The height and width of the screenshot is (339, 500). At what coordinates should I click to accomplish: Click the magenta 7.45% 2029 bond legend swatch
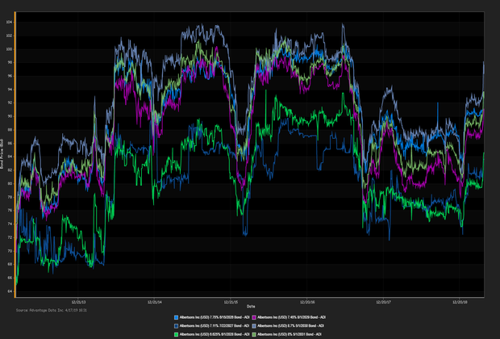pyautogui.click(x=254, y=318)
